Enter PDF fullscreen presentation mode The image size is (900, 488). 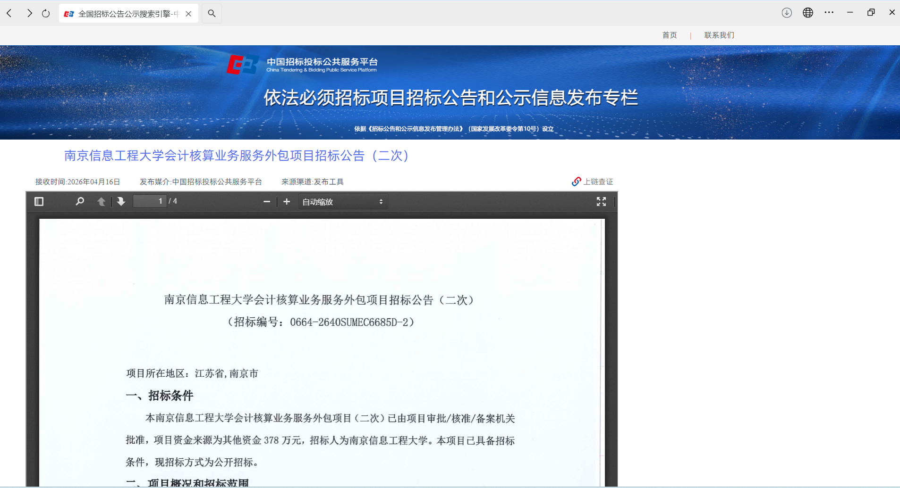click(601, 202)
